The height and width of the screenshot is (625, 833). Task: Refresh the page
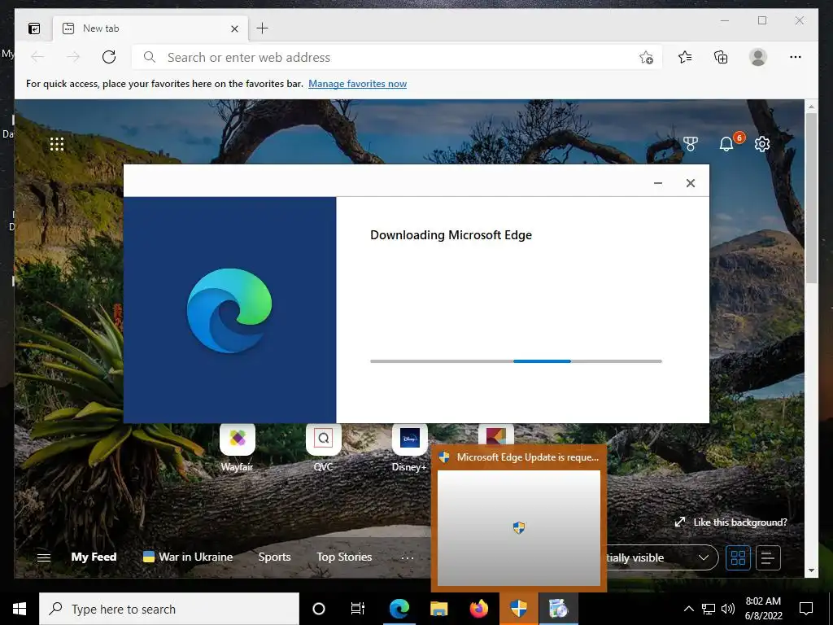109,57
